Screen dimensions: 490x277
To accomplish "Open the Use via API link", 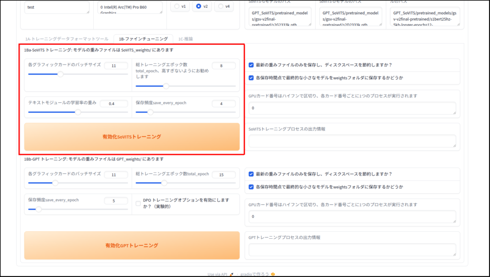I will coord(217,274).
